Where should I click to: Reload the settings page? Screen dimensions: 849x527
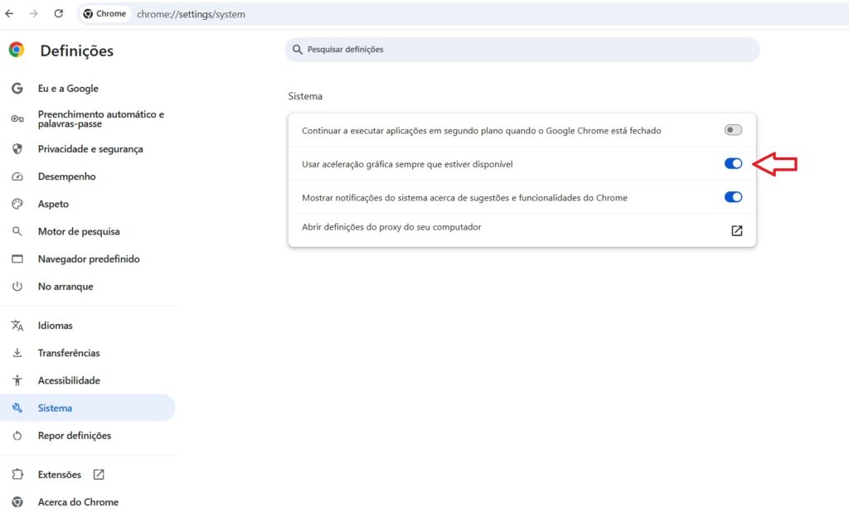(x=58, y=13)
